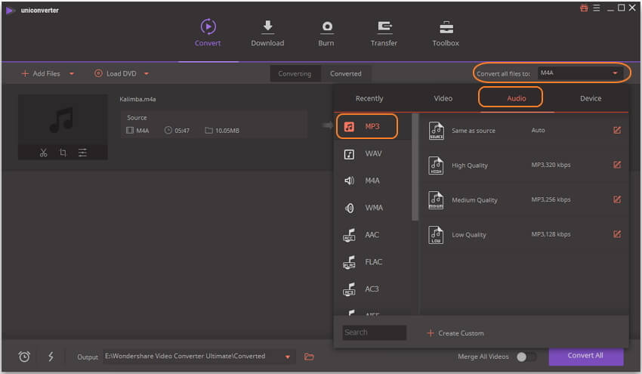
Task: Edit the Medium Quality preset
Action: (617, 199)
